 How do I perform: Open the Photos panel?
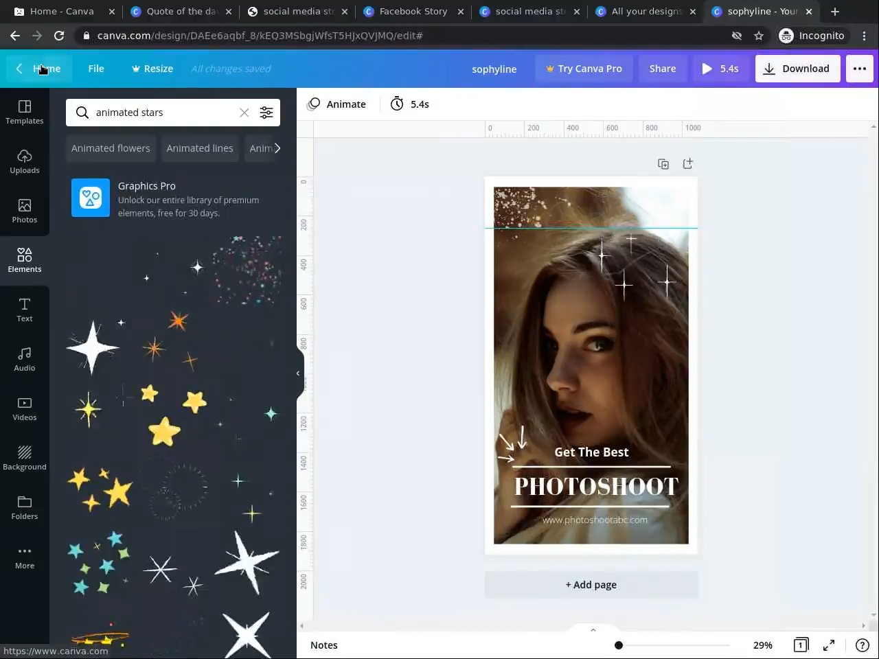pyautogui.click(x=25, y=211)
